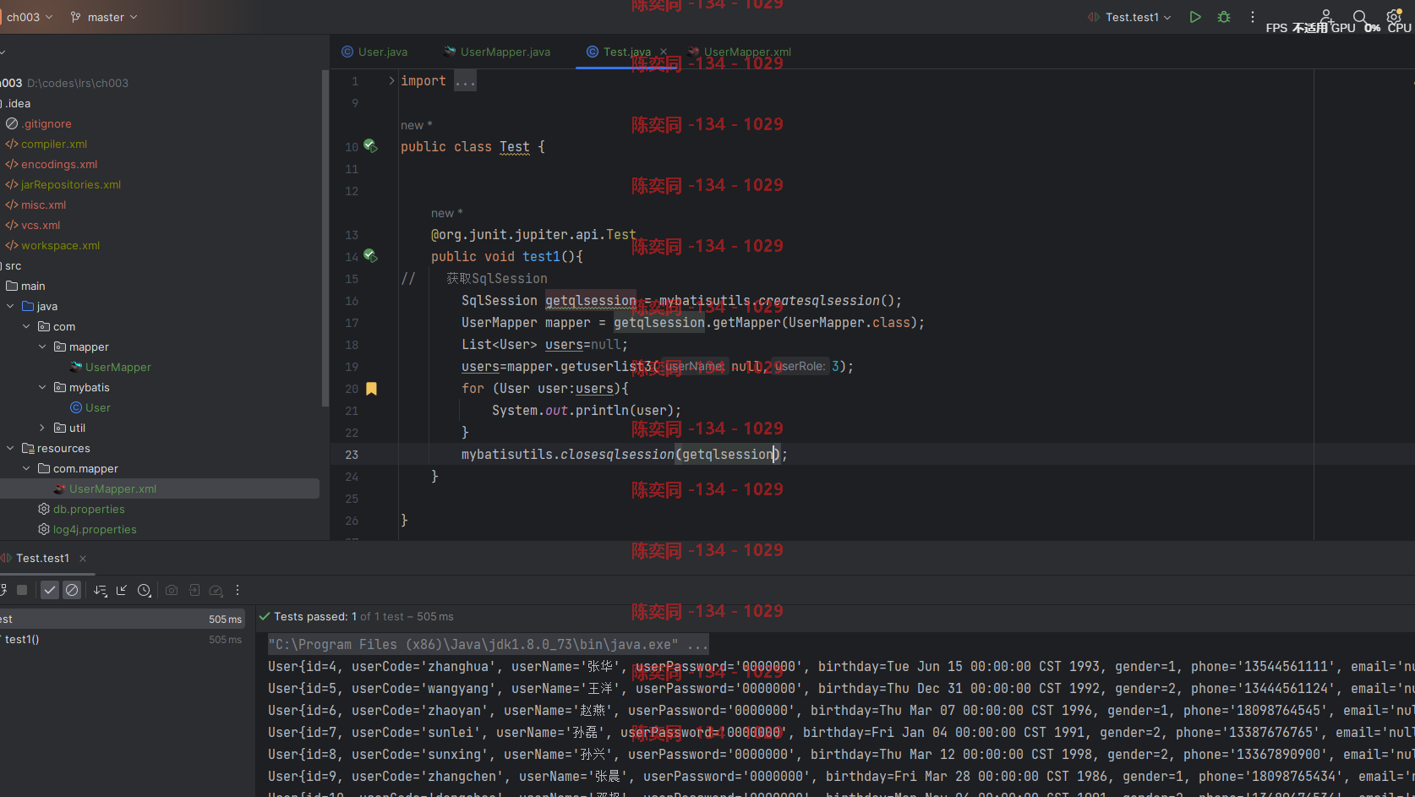Collapse the resources folder node
Viewport: 1415px width, 797px height.
pos(10,449)
